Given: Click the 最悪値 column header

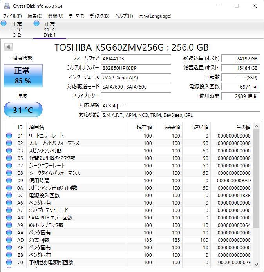Looking at the screenshot, I should 168,127.
